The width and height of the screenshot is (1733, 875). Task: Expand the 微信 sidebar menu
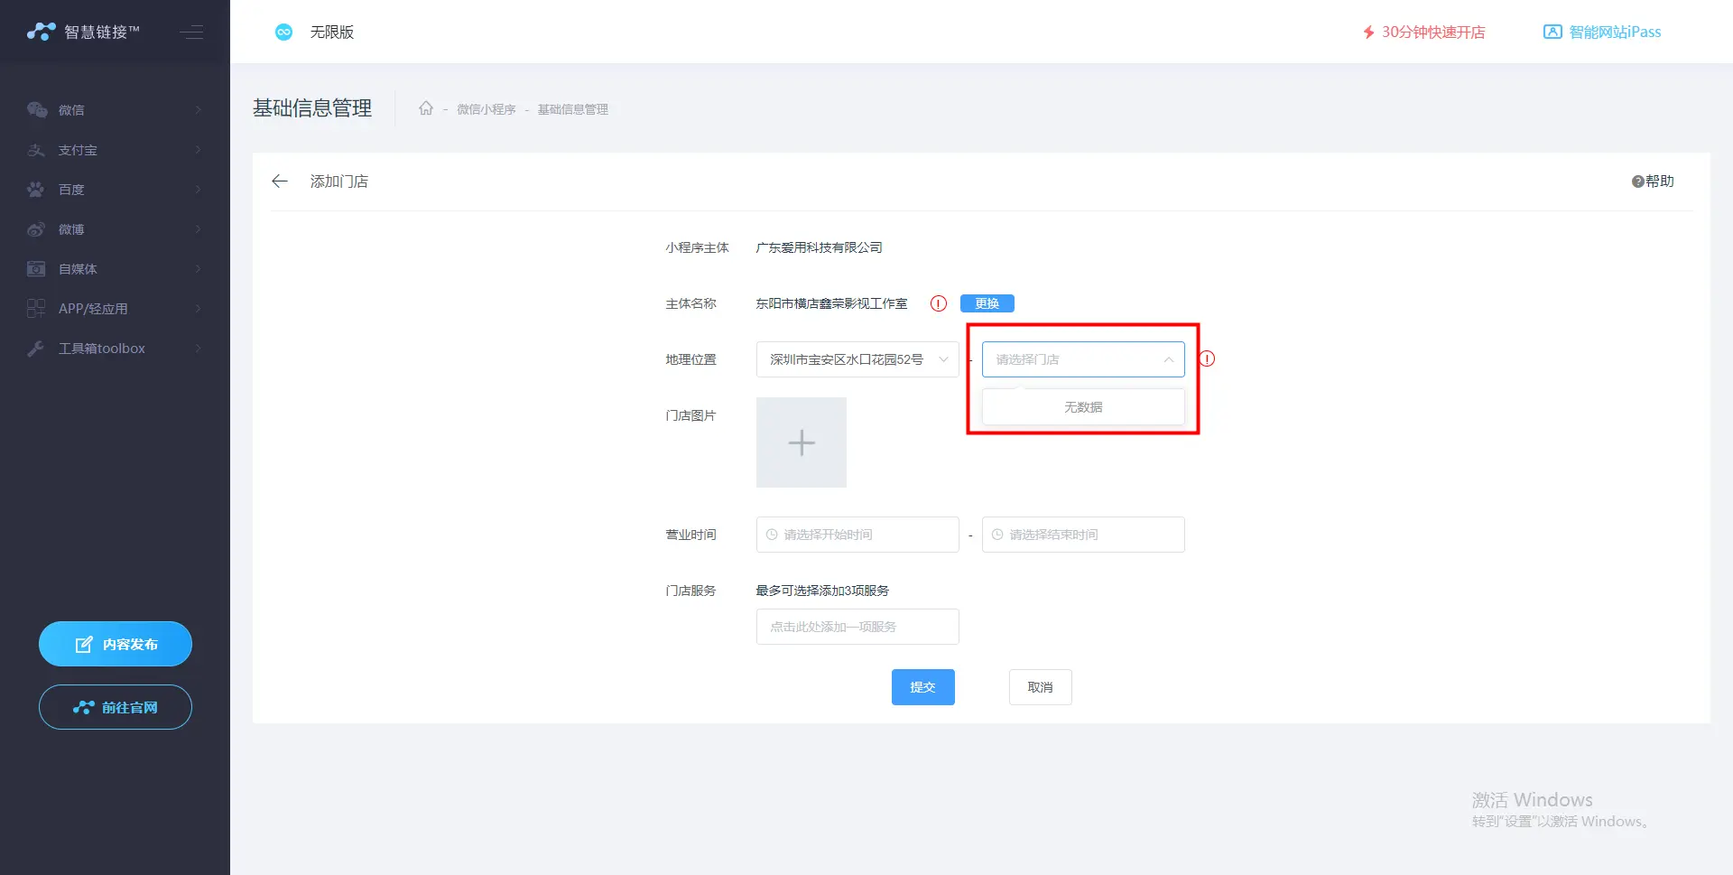[x=115, y=110]
